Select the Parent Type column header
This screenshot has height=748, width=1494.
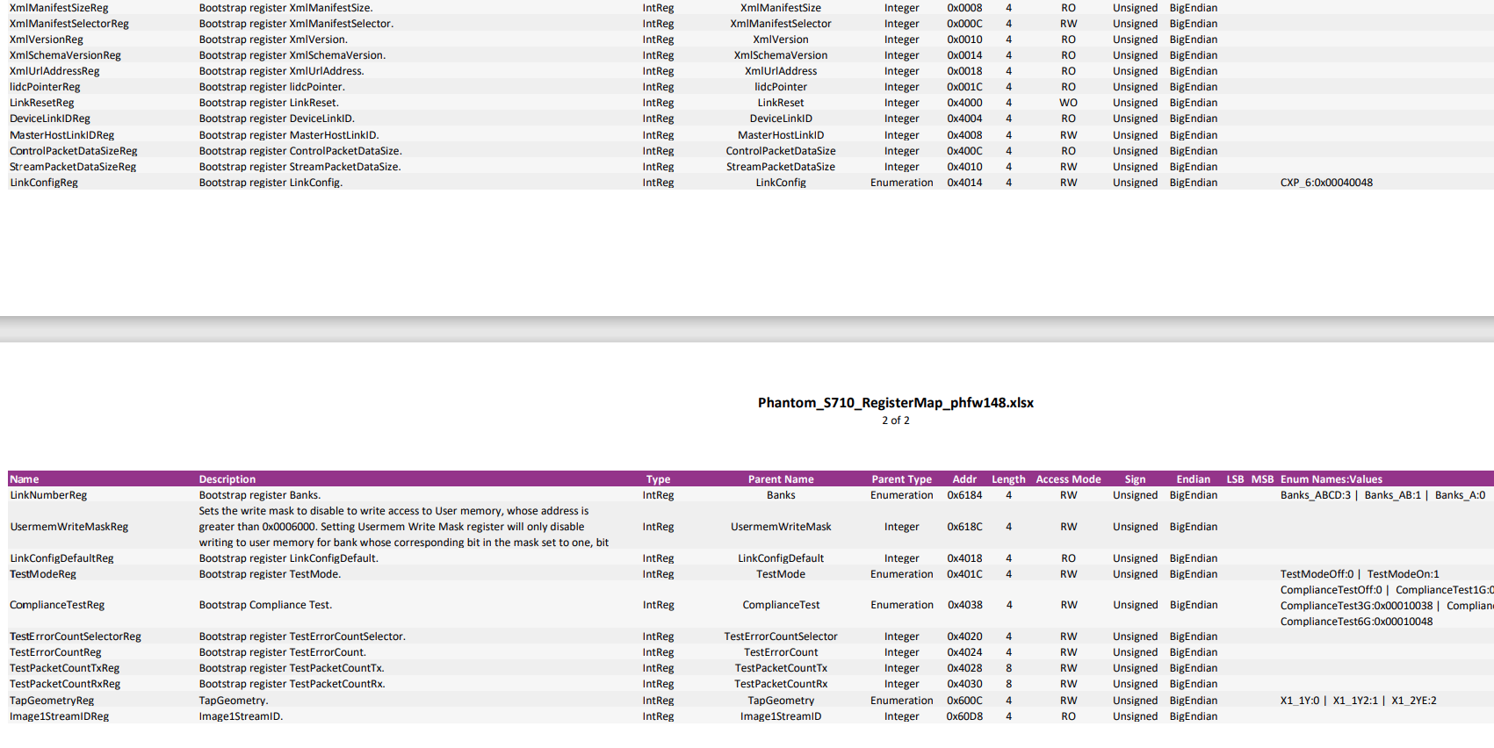(901, 479)
